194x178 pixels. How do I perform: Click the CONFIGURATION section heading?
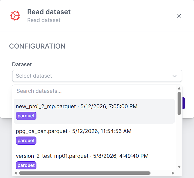point(37,46)
